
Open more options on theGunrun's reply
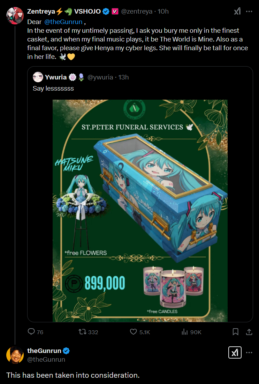tap(249, 352)
